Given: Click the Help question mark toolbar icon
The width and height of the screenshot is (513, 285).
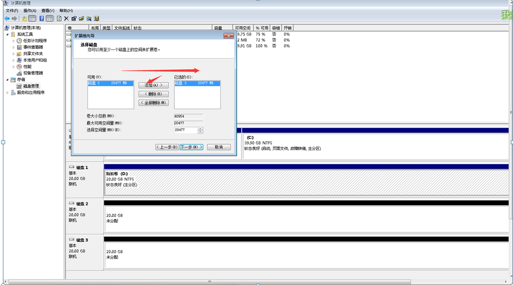Looking at the screenshot, I should click(x=42, y=18).
